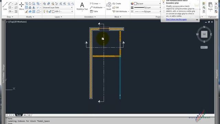
Task: Open the Tool Palettes Design side panel
Action: (4, 74)
